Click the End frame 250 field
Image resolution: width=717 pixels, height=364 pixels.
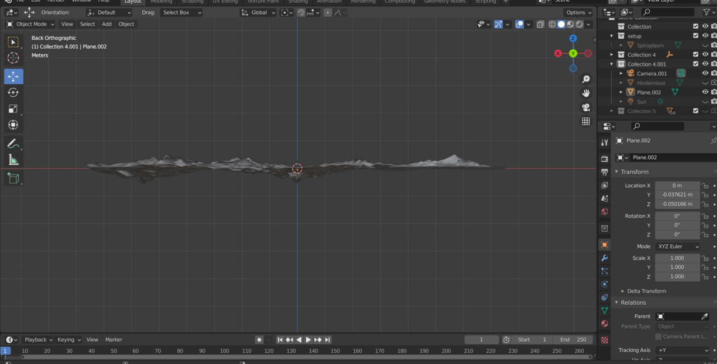pyautogui.click(x=573, y=339)
